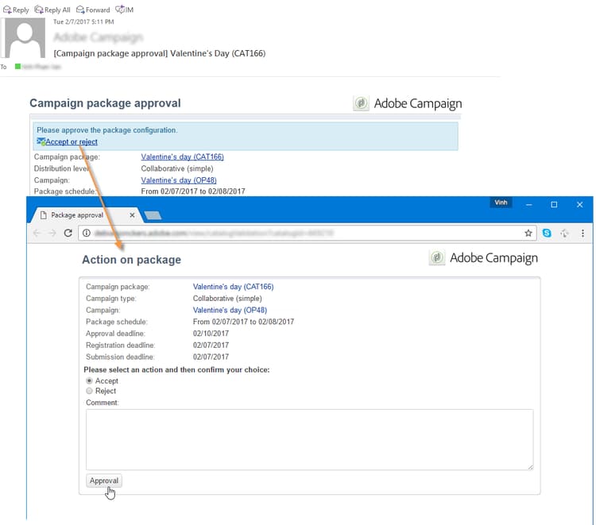Select the Package approval browser tab
Image resolution: width=596 pixels, height=525 pixels.
click(x=77, y=215)
